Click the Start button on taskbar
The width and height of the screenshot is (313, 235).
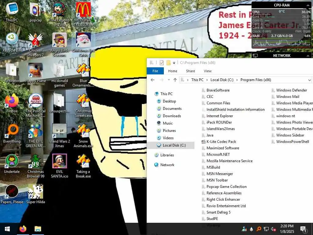pyautogui.click(x=7, y=229)
